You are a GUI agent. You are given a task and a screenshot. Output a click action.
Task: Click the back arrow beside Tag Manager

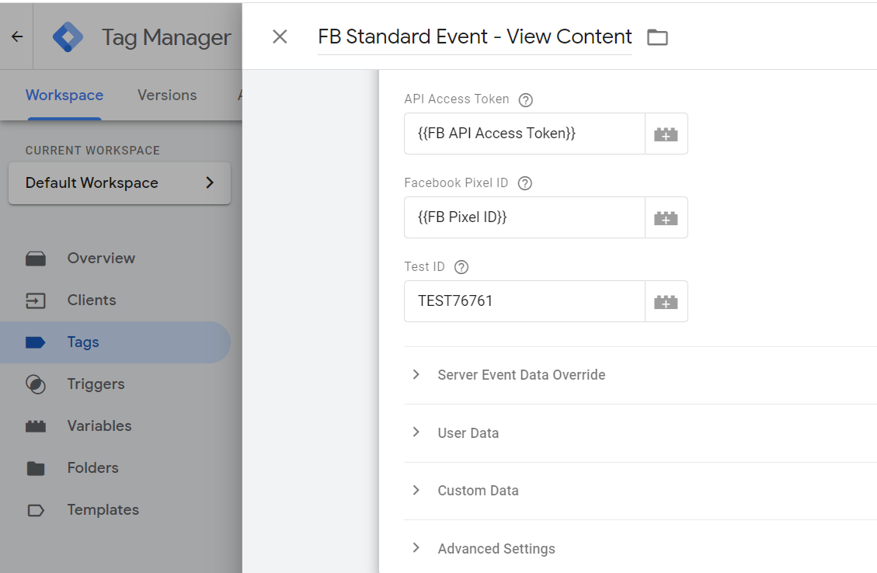(17, 37)
